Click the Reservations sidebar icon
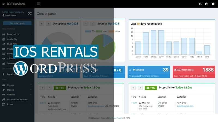 click(4, 34)
